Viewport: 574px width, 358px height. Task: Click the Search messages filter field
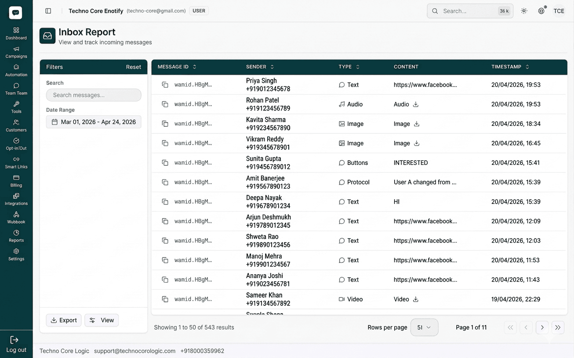pos(94,95)
